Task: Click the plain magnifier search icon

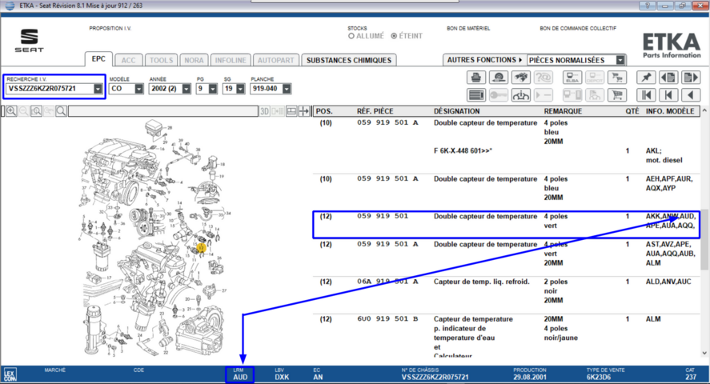Action: 61,111
